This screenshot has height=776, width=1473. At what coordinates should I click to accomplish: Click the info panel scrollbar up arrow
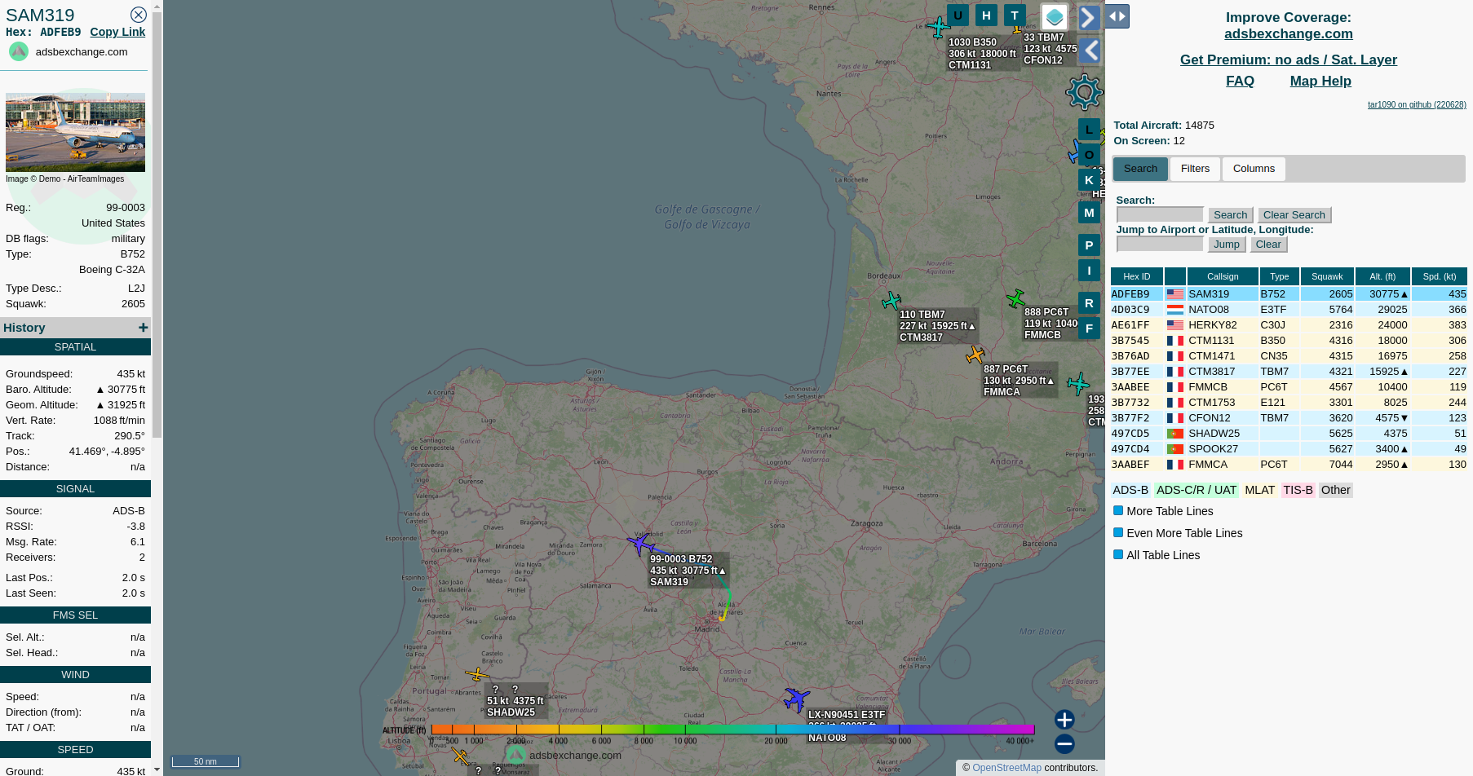coord(157,6)
